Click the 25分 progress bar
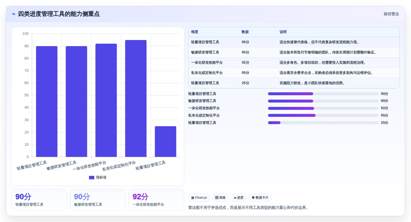Image resolution: width=411 pixels, height=222 pixels. (x=323, y=123)
